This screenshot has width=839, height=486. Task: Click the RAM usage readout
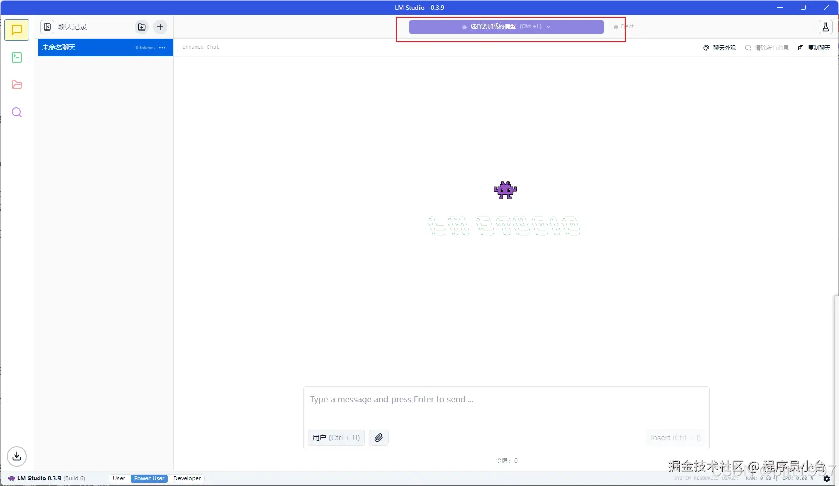[759, 478]
